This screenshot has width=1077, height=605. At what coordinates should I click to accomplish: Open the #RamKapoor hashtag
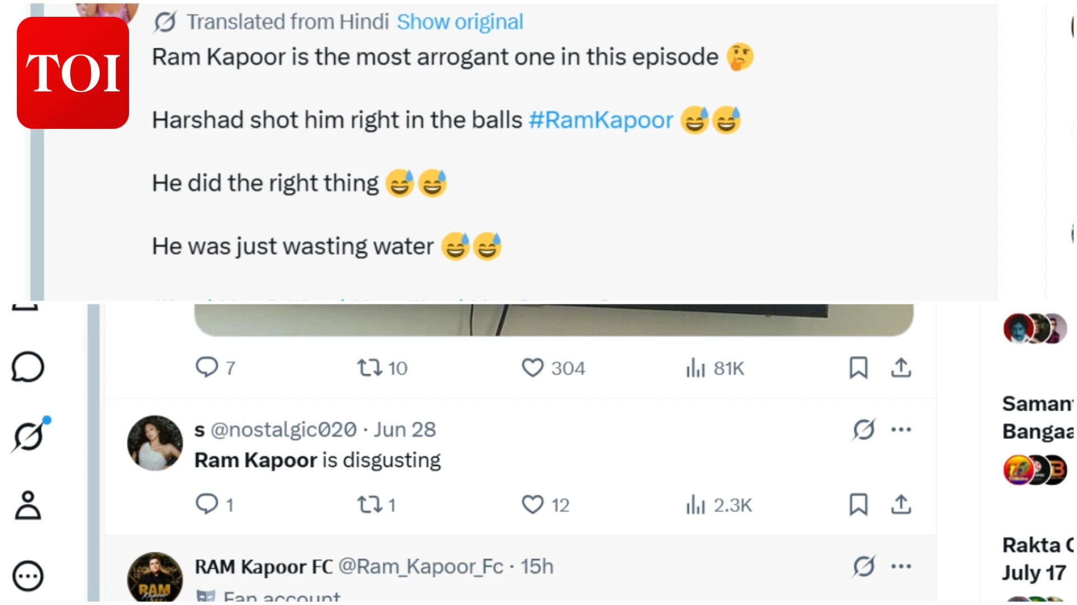coord(601,120)
